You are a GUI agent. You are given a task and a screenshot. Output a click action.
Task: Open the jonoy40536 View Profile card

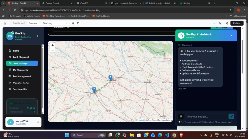(x=23, y=122)
